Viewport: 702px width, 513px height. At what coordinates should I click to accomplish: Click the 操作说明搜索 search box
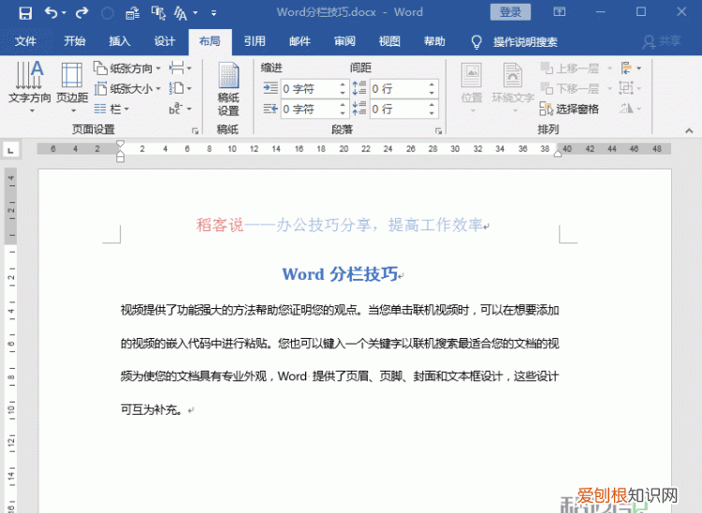click(x=515, y=42)
